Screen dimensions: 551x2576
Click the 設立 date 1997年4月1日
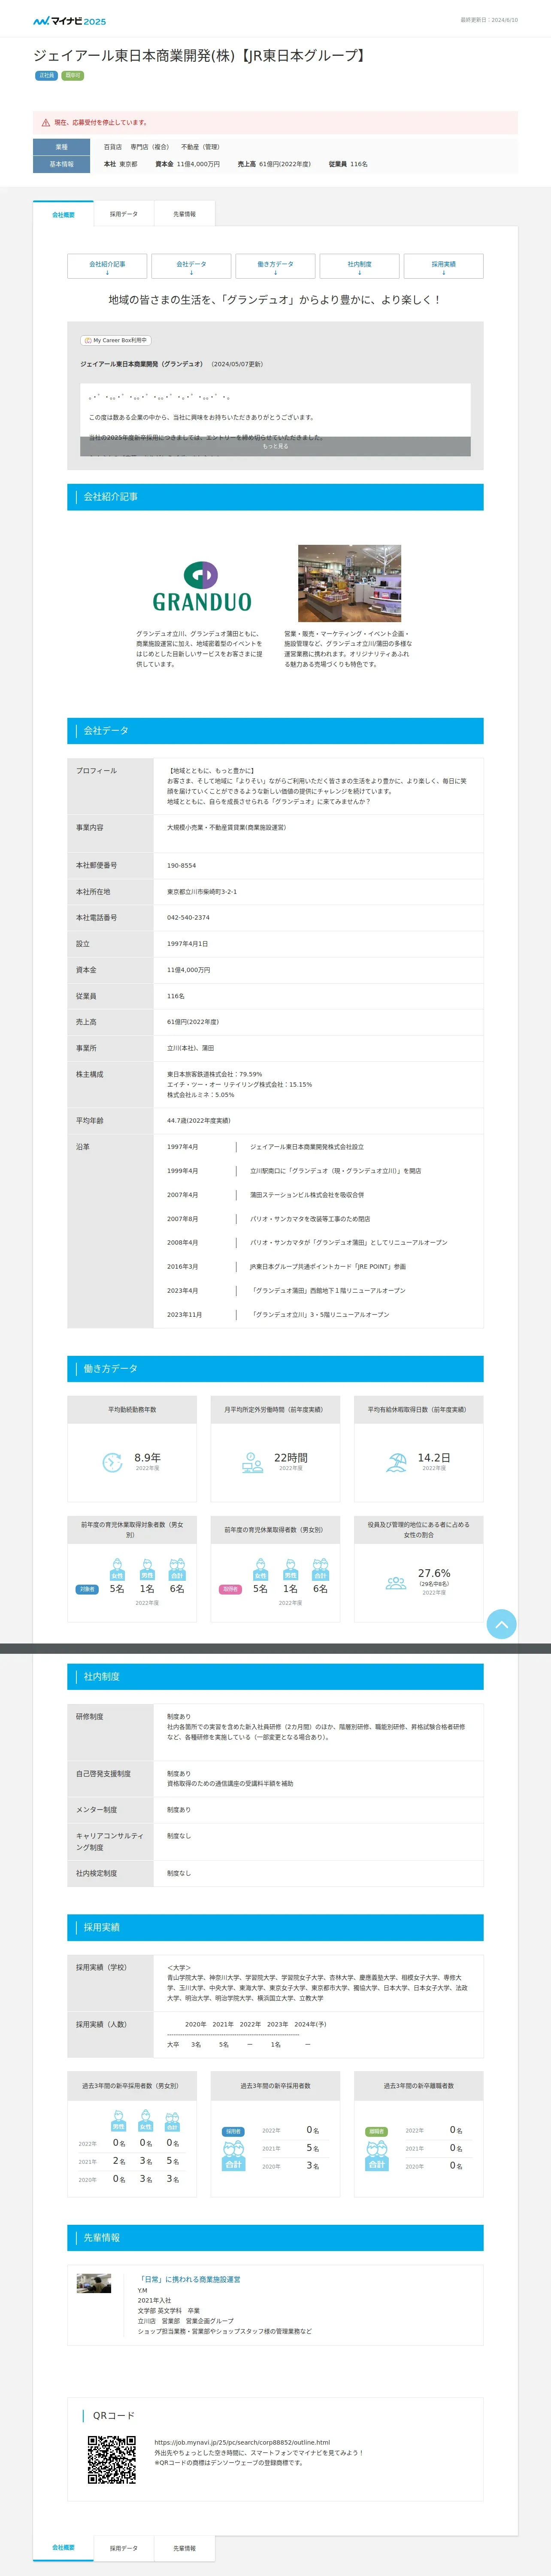187,944
